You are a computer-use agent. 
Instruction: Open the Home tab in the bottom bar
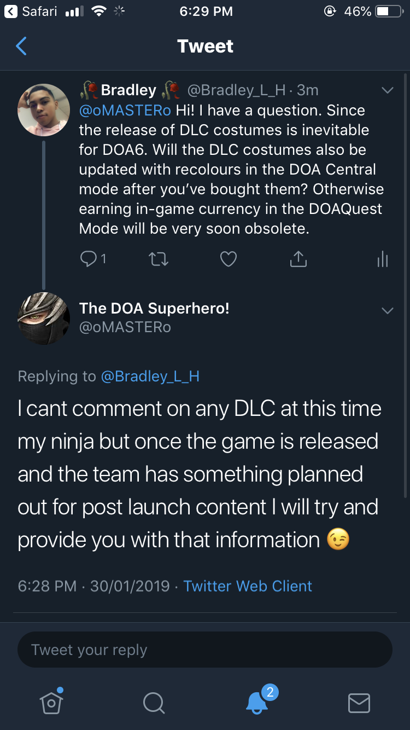click(51, 702)
